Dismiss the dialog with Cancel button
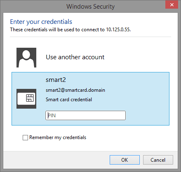Screen dimensions: 181x172 point(158,160)
